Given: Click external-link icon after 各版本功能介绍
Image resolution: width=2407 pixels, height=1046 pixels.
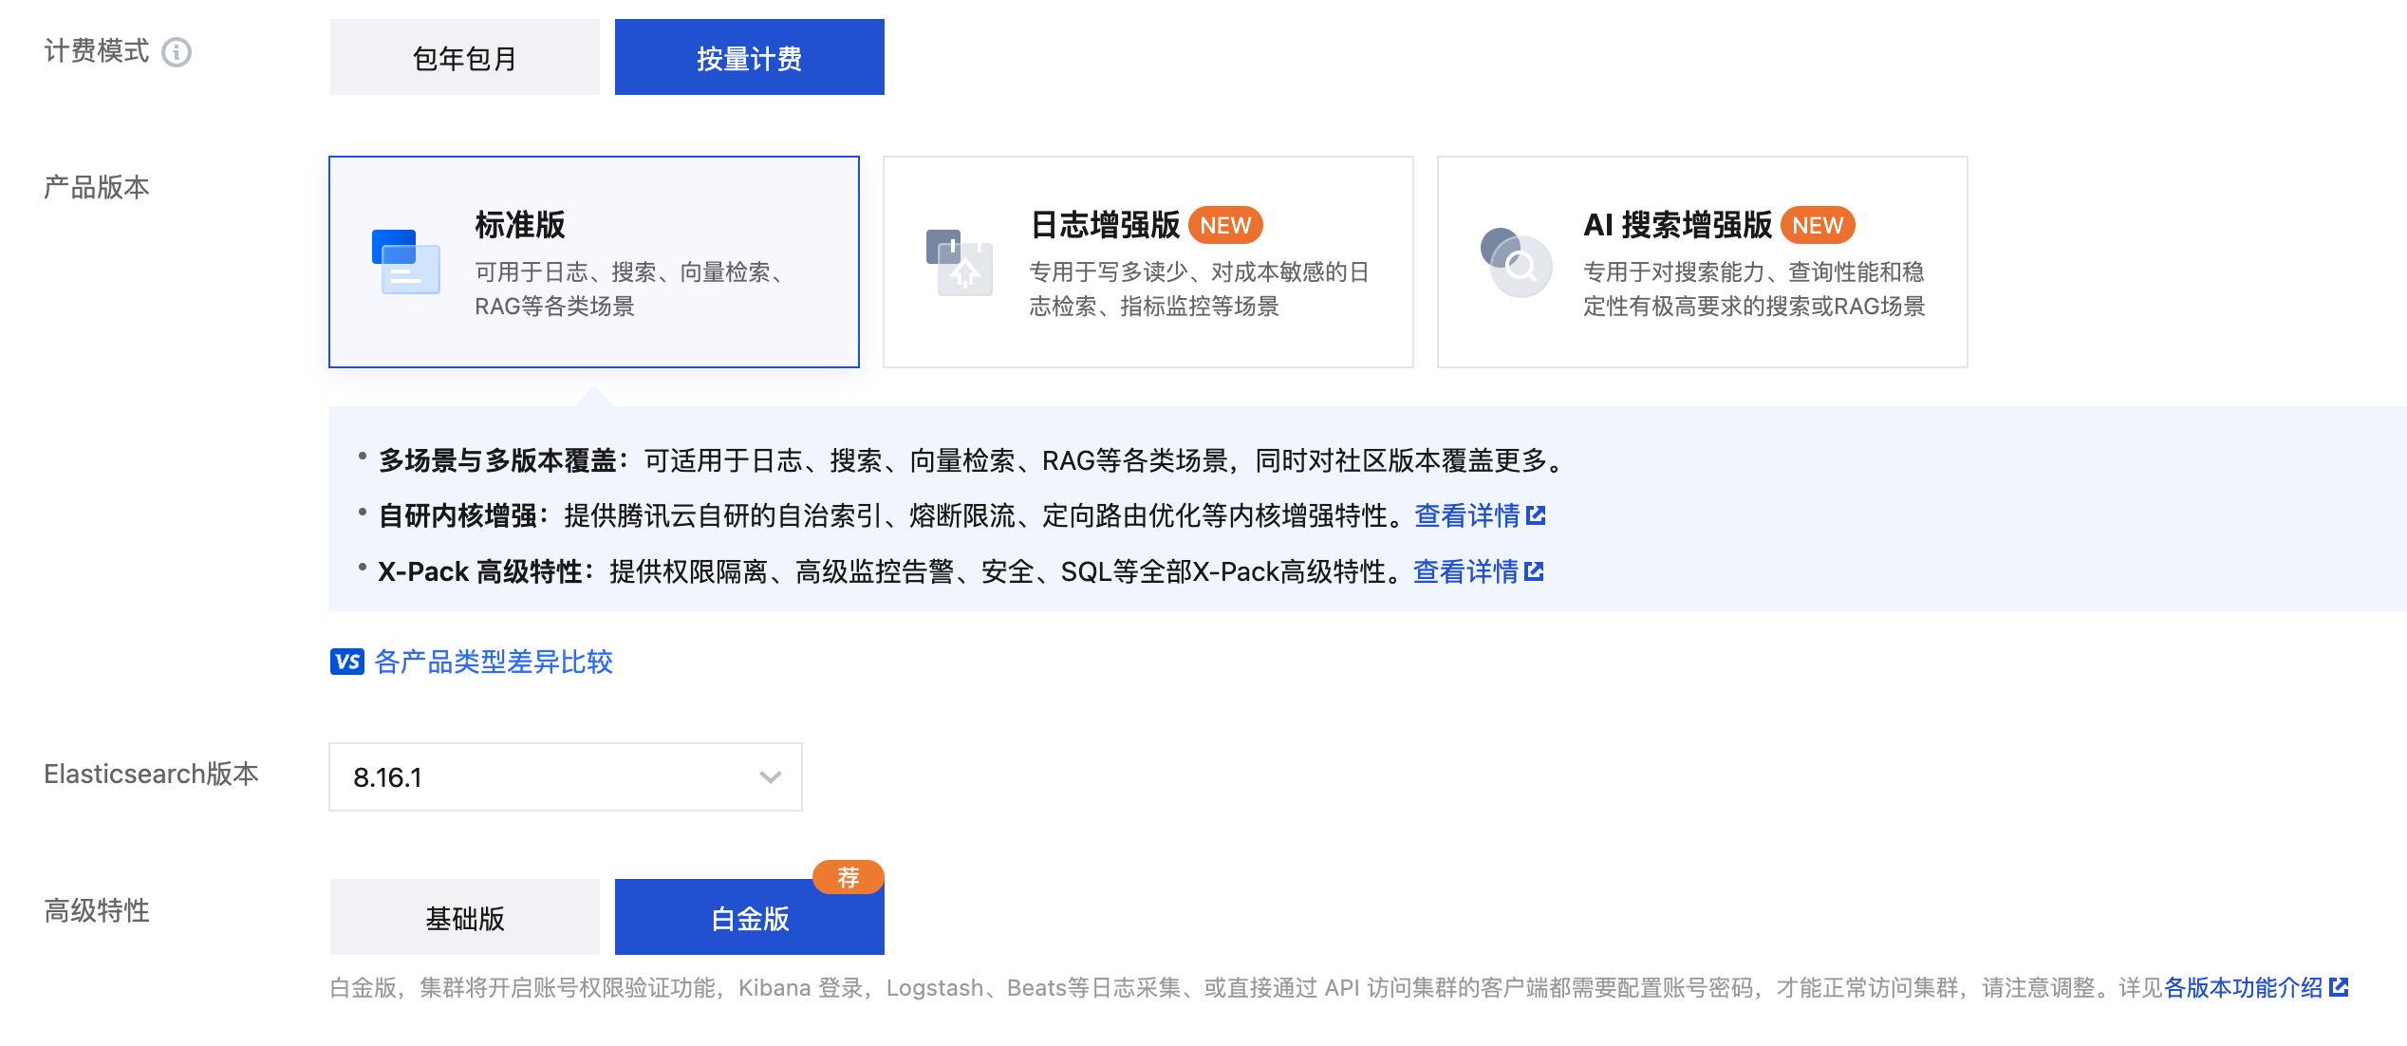Looking at the screenshot, I should 2340,987.
